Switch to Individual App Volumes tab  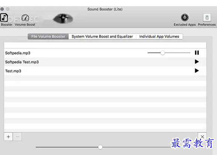(x=159, y=36)
